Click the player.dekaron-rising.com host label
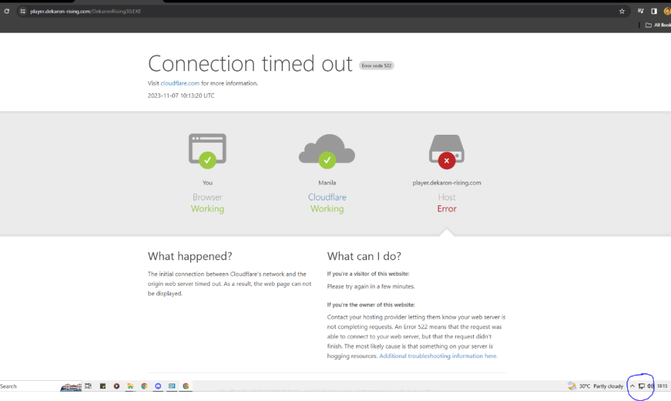 point(447,182)
